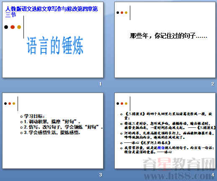Click the 语言的锤炼 WordArt title
This screenshot has height=181, width=217.
click(55, 45)
